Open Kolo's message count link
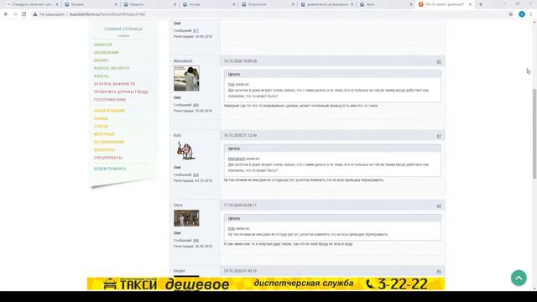The height and width of the screenshot is (302, 537). 196,175
